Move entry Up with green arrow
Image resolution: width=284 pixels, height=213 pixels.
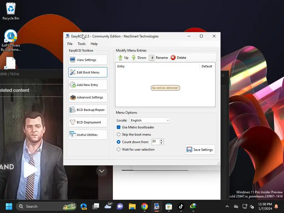(123, 58)
